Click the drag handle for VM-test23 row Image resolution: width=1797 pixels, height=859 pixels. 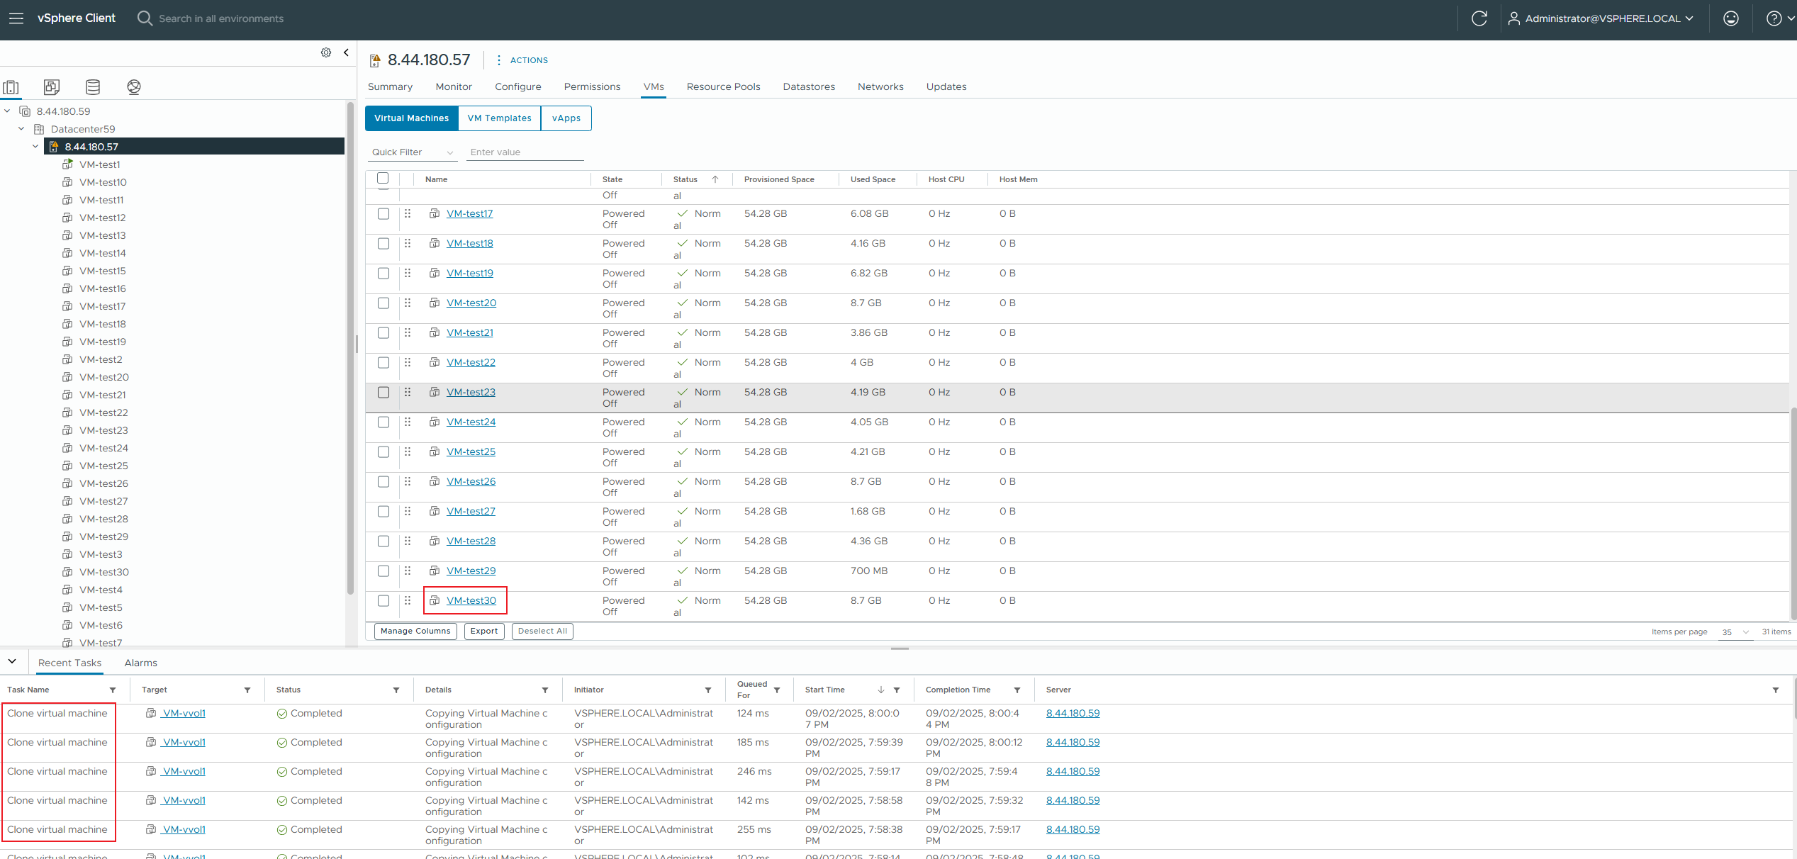coord(408,392)
